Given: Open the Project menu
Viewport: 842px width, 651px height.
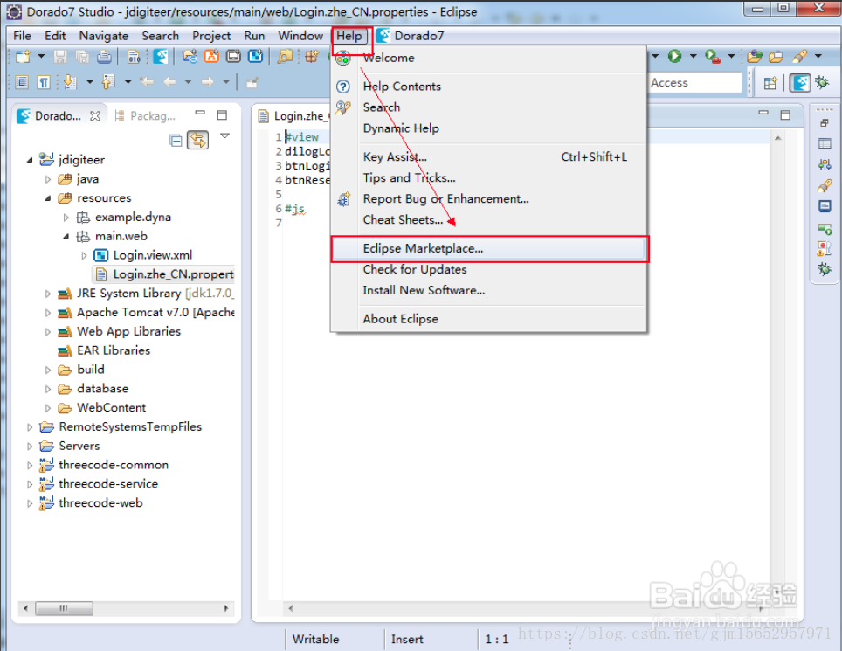Looking at the screenshot, I should pyautogui.click(x=211, y=36).
